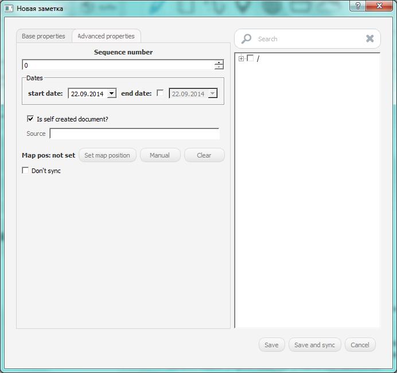The image size is (397, 373).
Task: Open the end date dropdown
Action: point(212,93)
